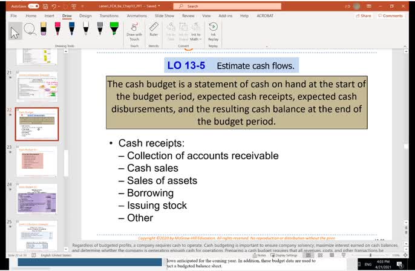Toggle the Ruler stencil
The height and width of the screenshot is (271, 415).
(154, 30)
